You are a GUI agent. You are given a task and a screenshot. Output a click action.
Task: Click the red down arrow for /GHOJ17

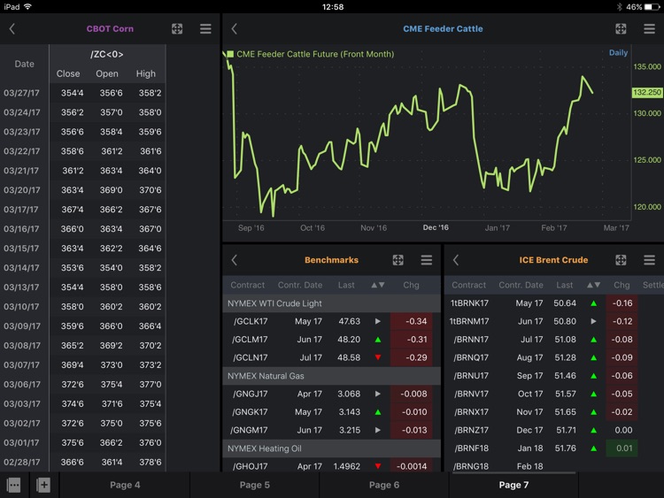[x=378, y=466]
